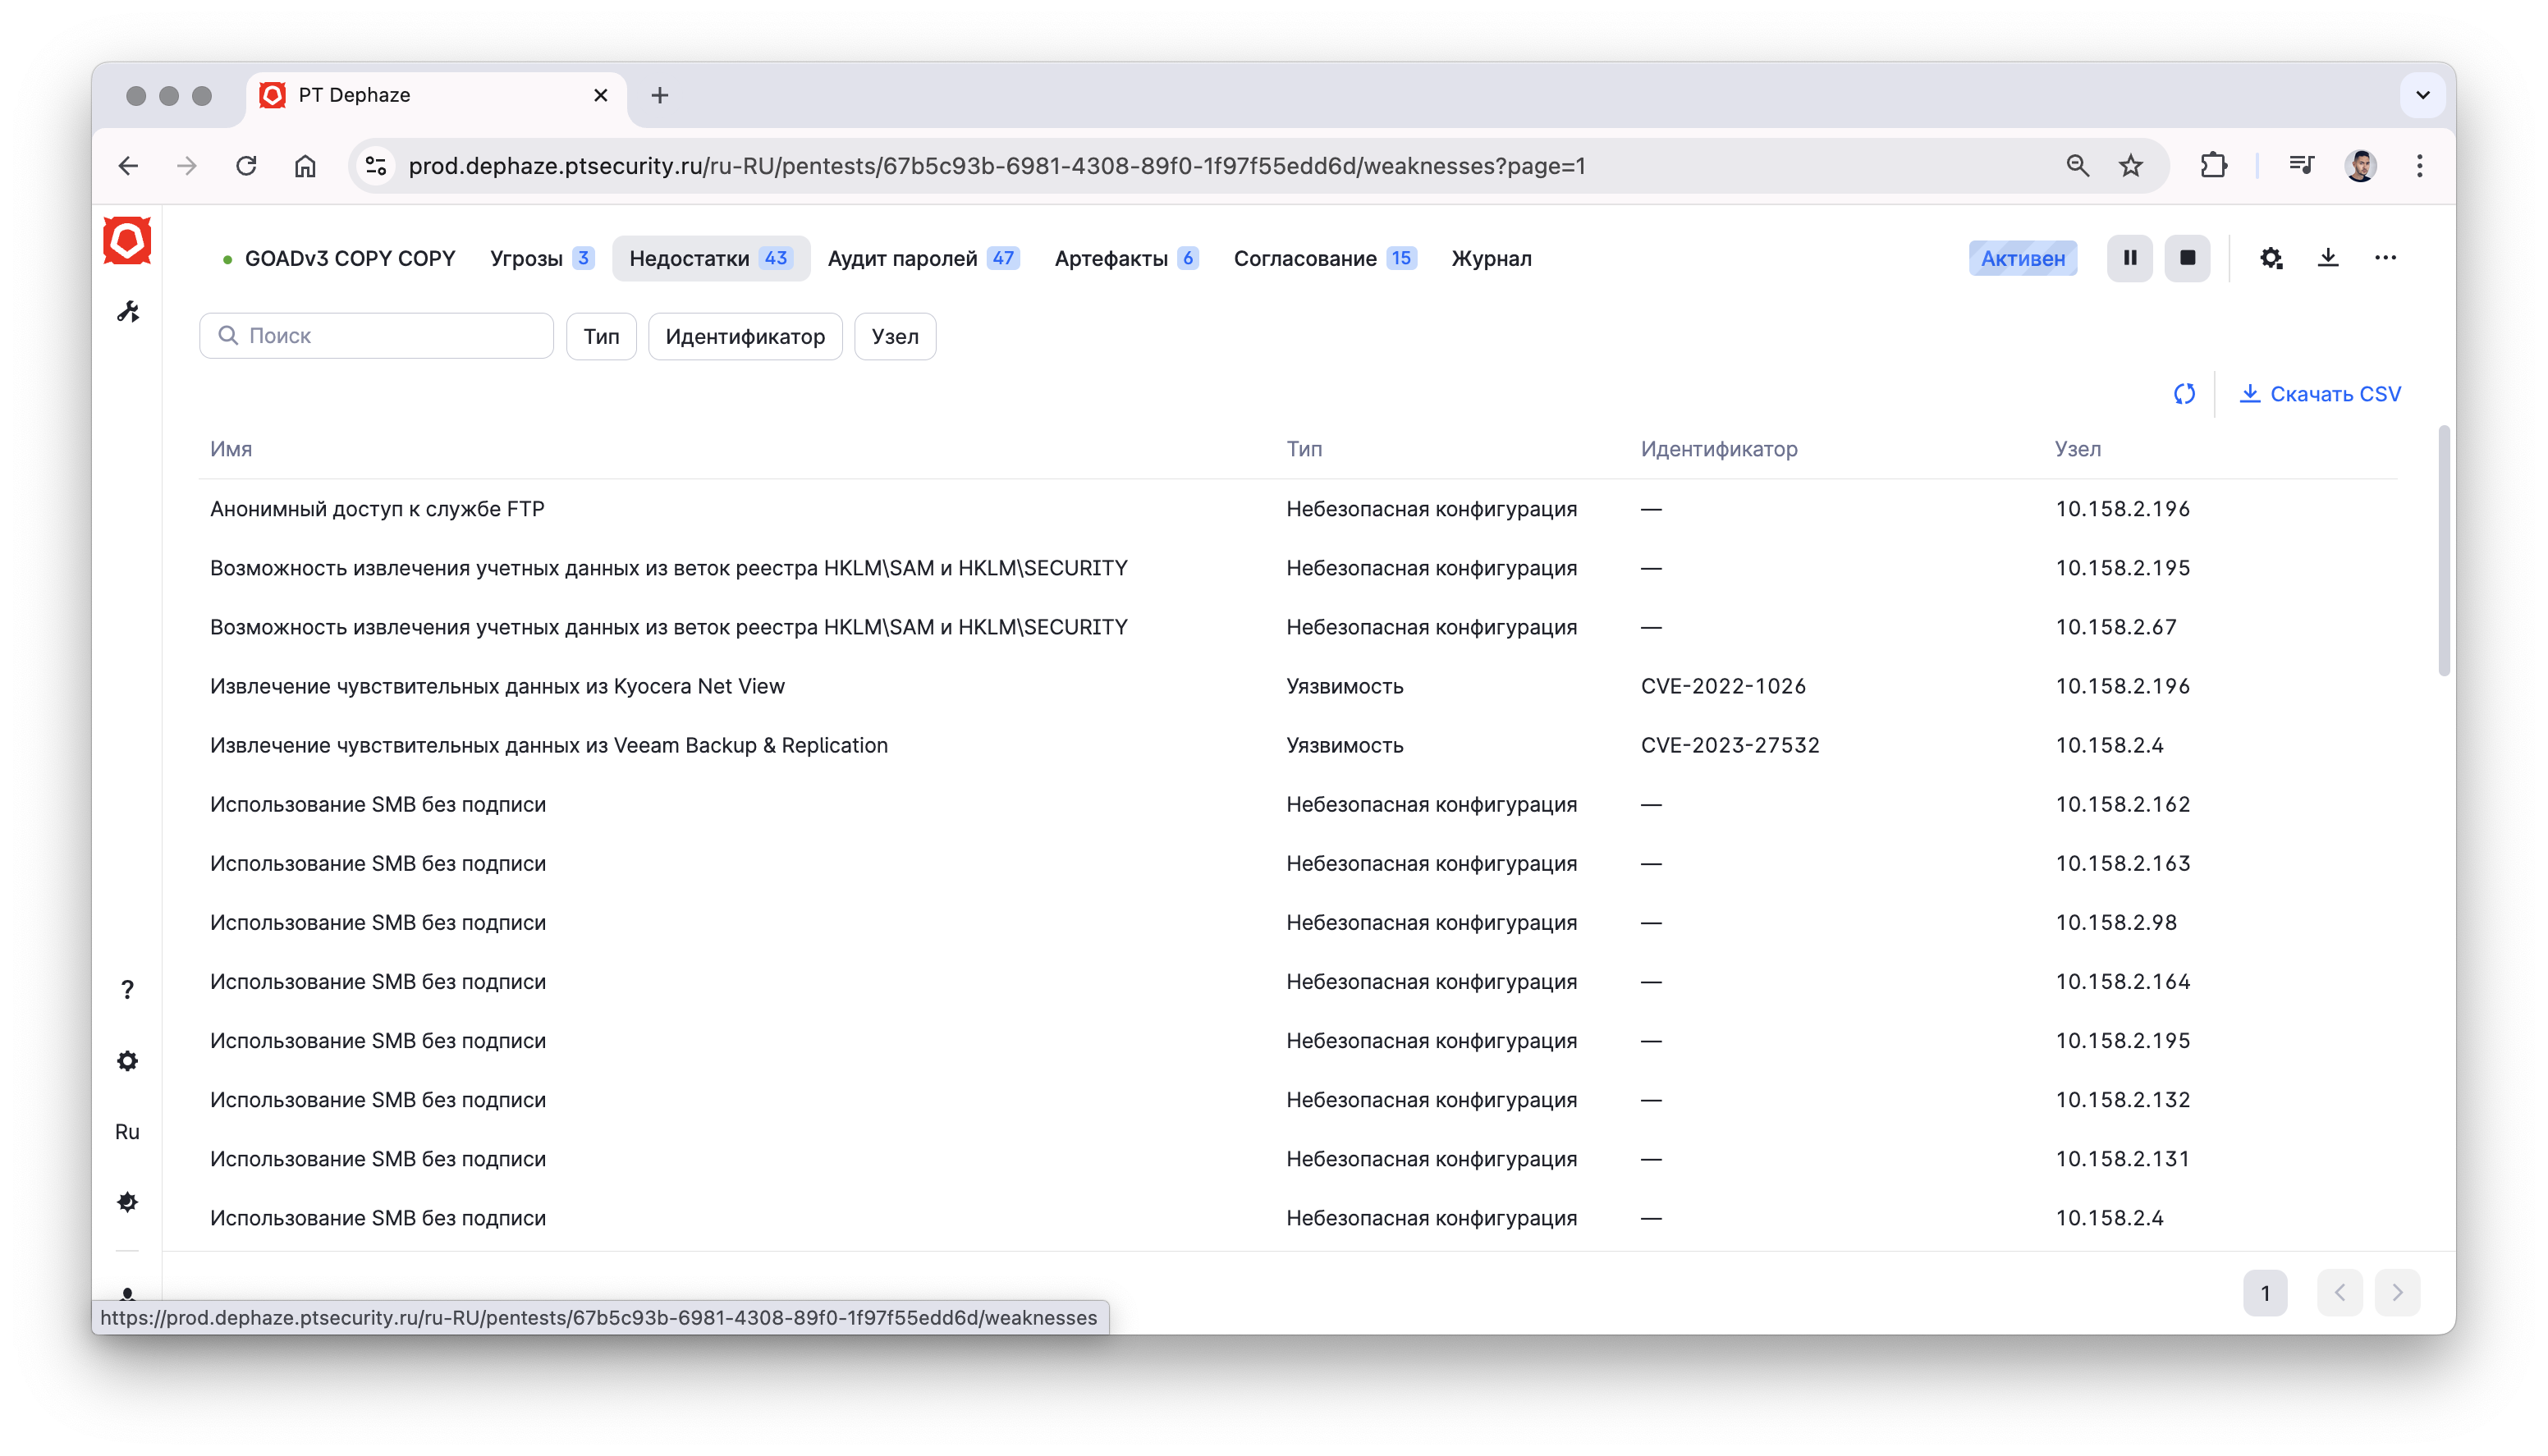This screenshot has width=2548, height=1456.
Task: Toggle theme icon in sidebar
Action: pyautogui.click(x=127, y=1202)
